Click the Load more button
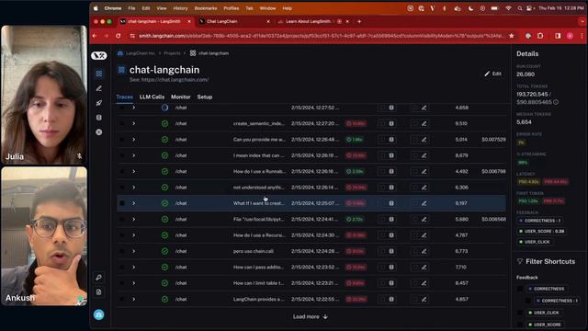 pos(311,316)
